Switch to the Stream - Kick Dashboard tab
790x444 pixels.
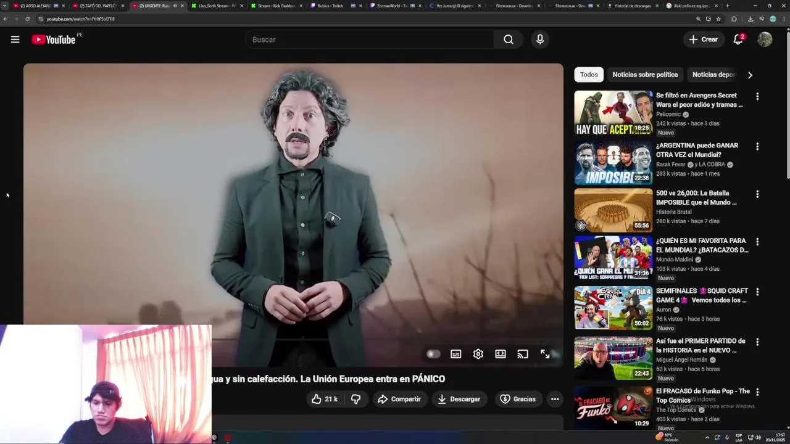[276, 6]
